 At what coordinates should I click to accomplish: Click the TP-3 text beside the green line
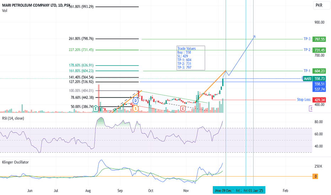coord(307,39)
